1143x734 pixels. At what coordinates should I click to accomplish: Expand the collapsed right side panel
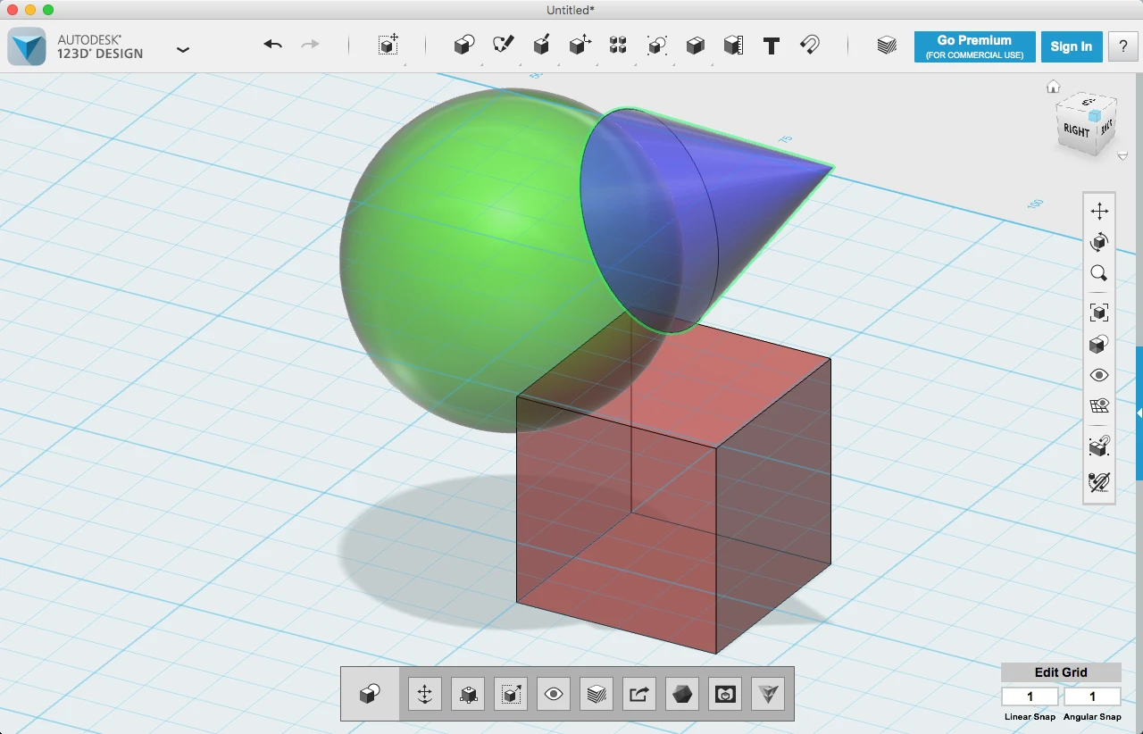click(x=1139, y=413)
